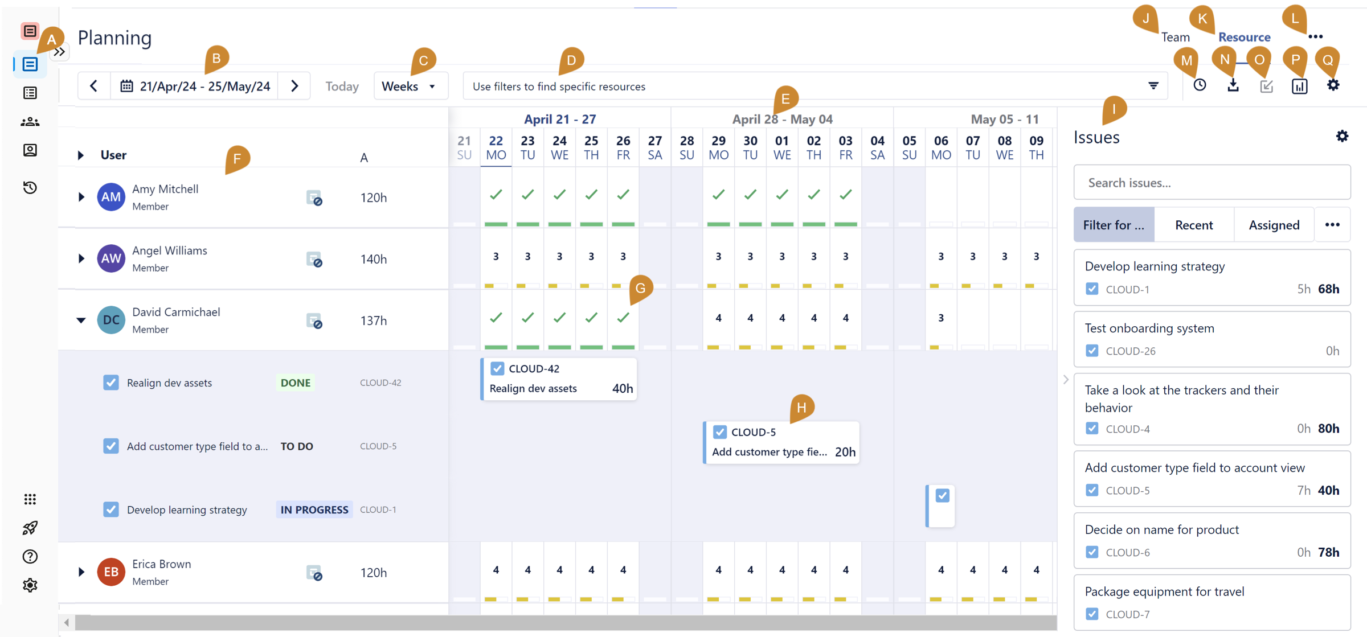Select the time tracking clock icon in the toolbar
This screenshot has width=1367, height=637.
1200,85
